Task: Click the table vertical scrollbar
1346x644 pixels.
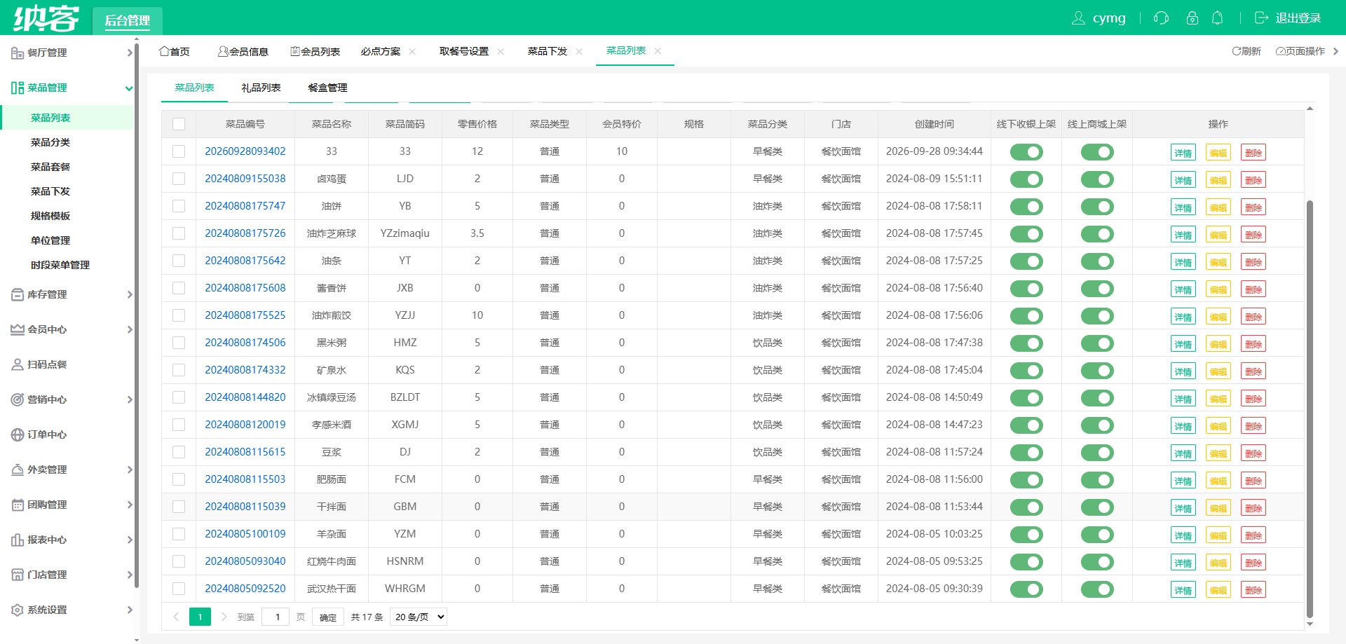Action: pyautogui.click(x=1310, y=409)
